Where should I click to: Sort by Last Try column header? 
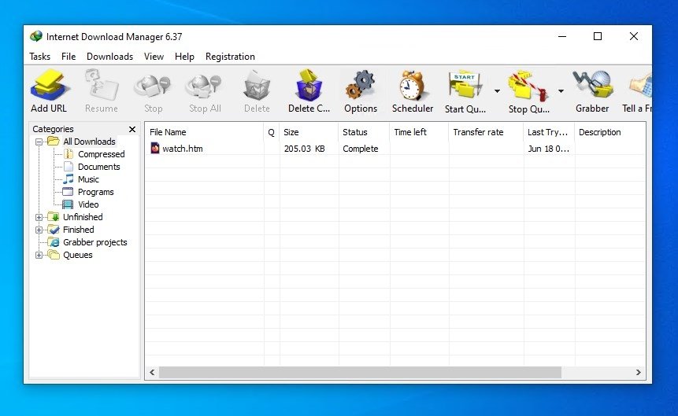(549, 132)
